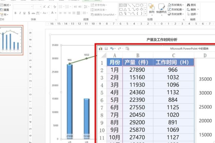Screen dimensions: 215x143
Task: Click decrease indent level icon
Action: pos(75,6)
